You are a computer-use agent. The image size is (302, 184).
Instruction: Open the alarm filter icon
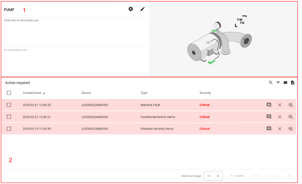[x=278, y=83]
